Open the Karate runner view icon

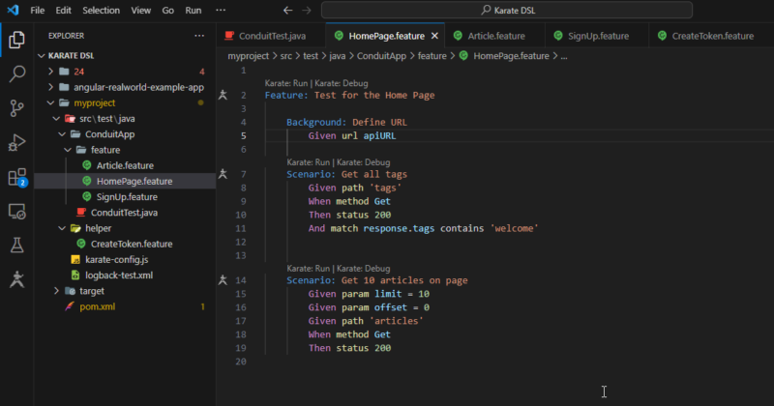(16, 280)
